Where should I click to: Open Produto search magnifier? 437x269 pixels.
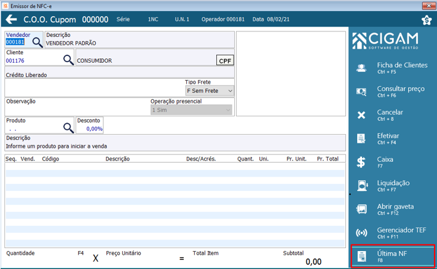(x=68, y=128)
